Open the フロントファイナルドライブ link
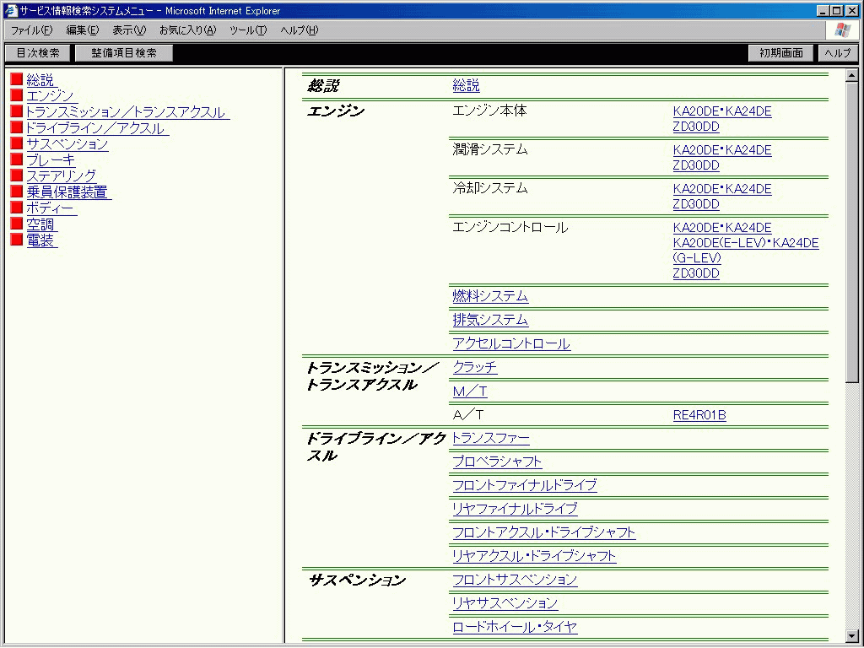 (x=525, y=485)
